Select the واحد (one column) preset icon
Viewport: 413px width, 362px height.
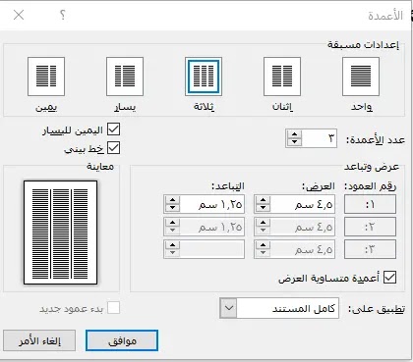361,77
